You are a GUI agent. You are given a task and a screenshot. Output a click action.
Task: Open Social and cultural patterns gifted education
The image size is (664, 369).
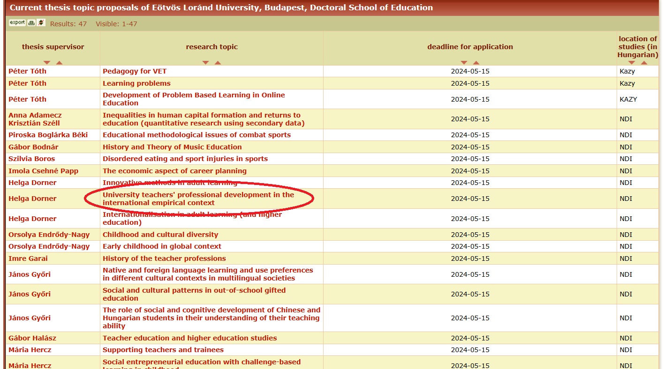click(194, 294)
